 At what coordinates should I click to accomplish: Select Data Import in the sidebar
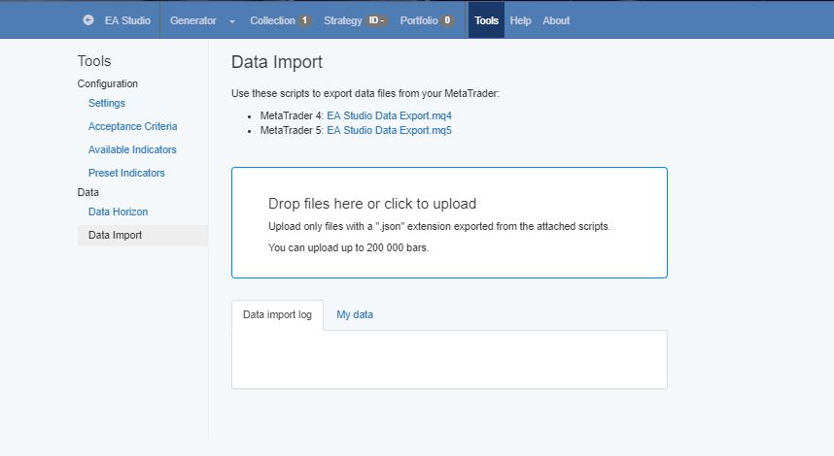pos(115,235)
